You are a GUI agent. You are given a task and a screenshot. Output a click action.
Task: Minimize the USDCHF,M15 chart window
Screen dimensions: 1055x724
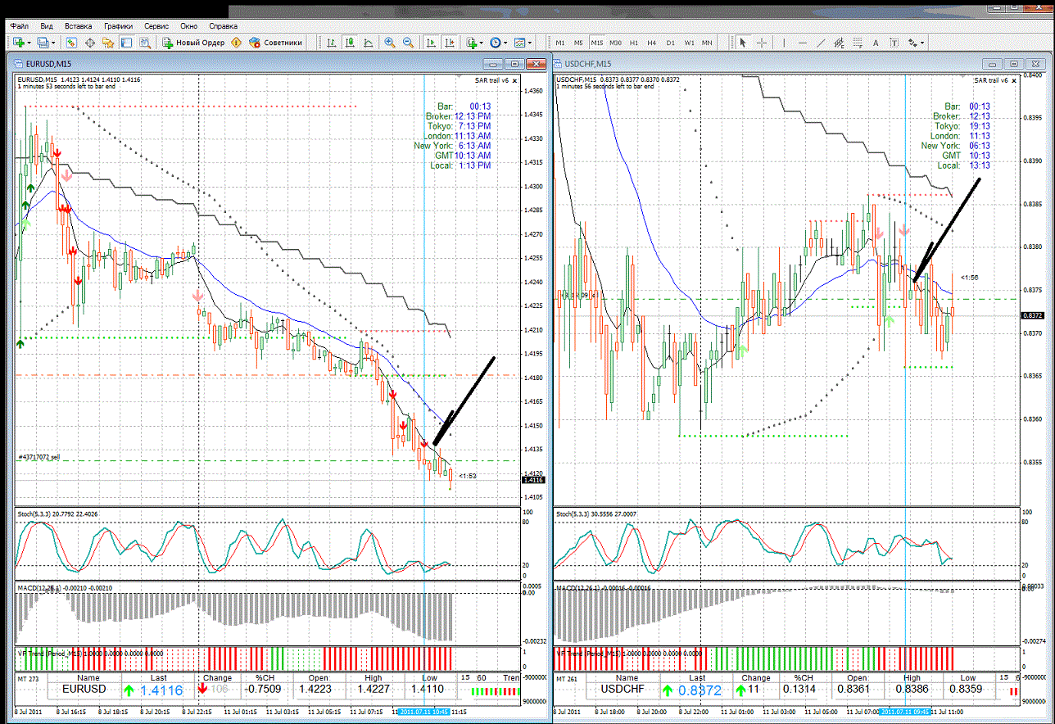pos(993,63)
